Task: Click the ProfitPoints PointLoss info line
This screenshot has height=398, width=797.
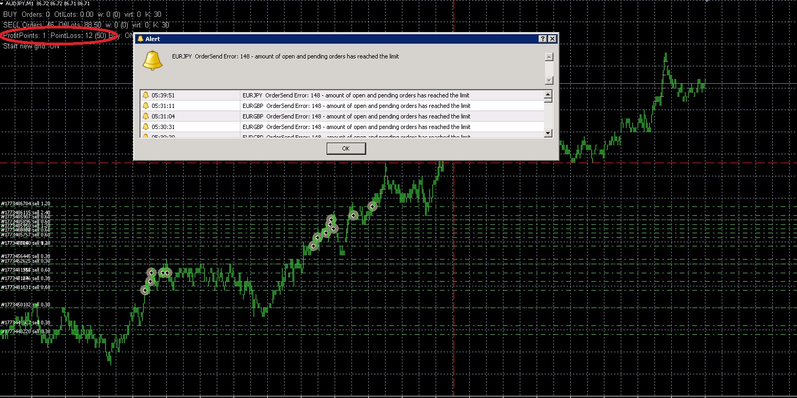Action: 68,35
